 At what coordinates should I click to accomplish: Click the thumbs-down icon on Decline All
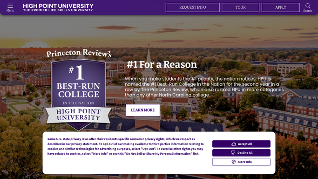point(233,153)
